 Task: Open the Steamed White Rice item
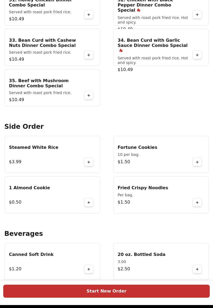34,147
